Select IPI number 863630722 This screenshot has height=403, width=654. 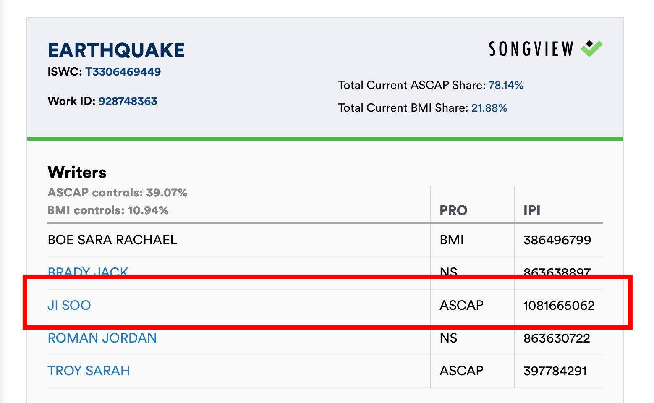(557, 338)
